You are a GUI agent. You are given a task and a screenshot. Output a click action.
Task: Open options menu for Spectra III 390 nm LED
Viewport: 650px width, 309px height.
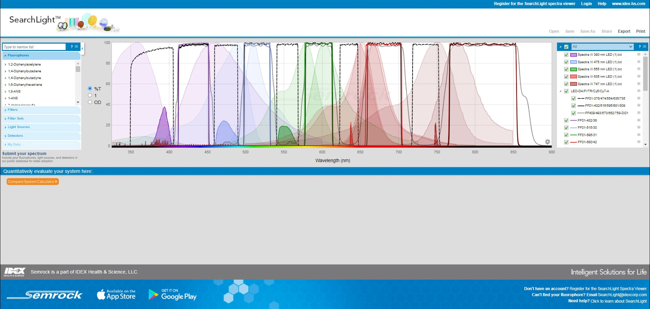pyautogui.click(x=639, y=54)
